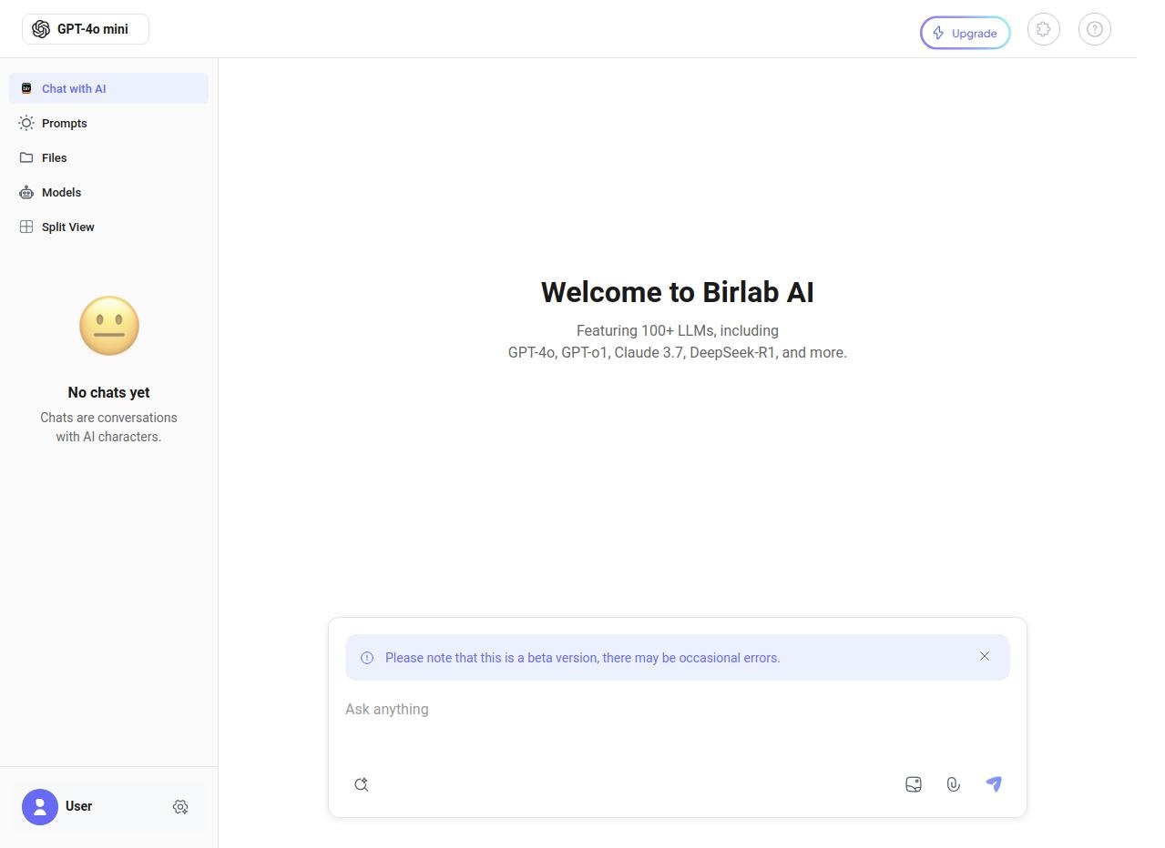
Task: Click the sticker image icon in input box
Action: (913, 784)
